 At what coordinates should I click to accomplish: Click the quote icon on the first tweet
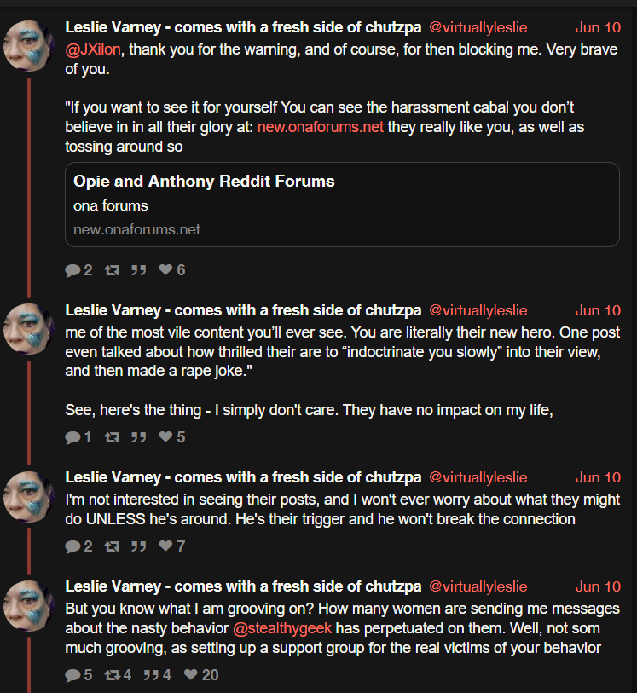click(138, 270)
